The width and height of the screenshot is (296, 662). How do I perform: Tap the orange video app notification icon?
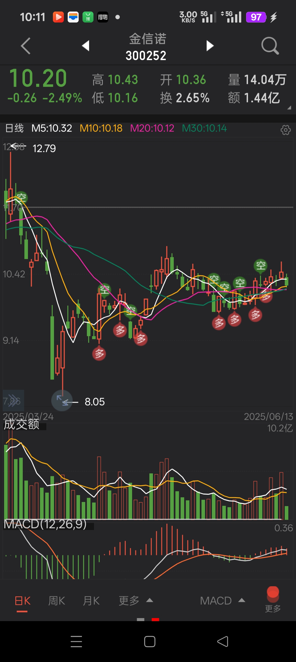58,17
